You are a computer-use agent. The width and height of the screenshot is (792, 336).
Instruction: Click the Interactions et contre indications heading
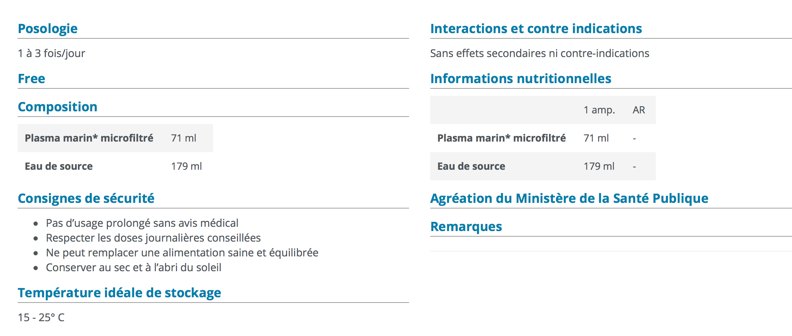(x=536, y=29)
